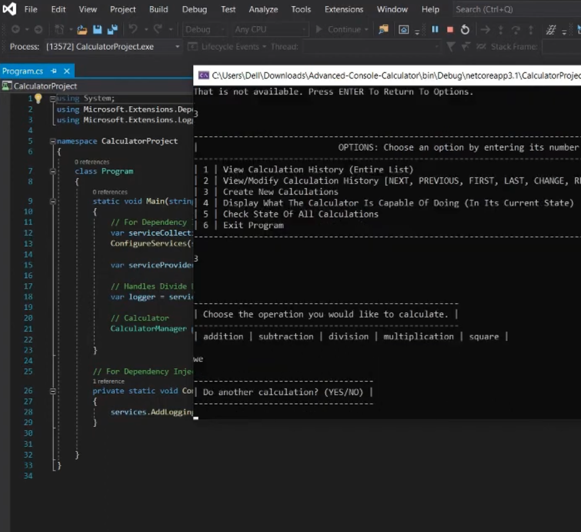Click the Redo arrow icon

click(x=158, y=29)
